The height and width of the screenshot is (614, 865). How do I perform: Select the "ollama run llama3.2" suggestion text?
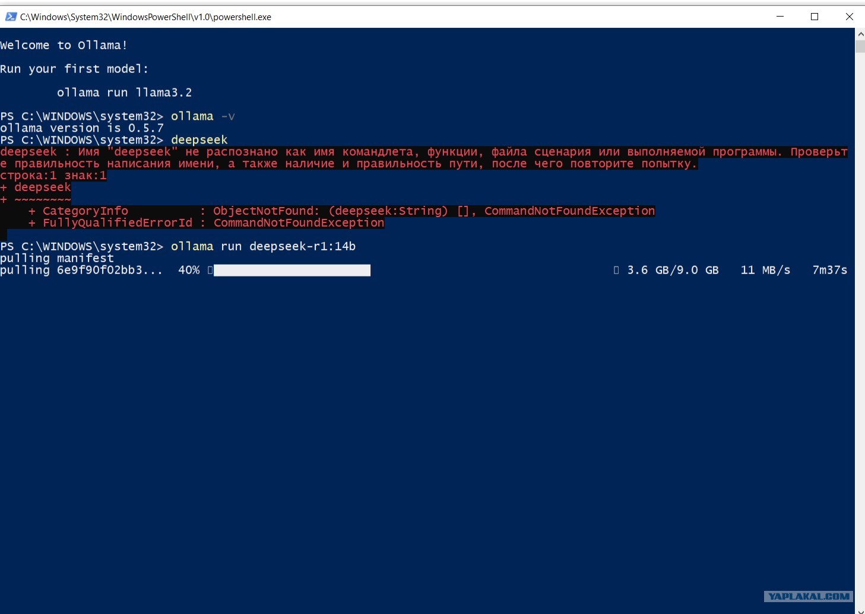(x=124, y=93)
